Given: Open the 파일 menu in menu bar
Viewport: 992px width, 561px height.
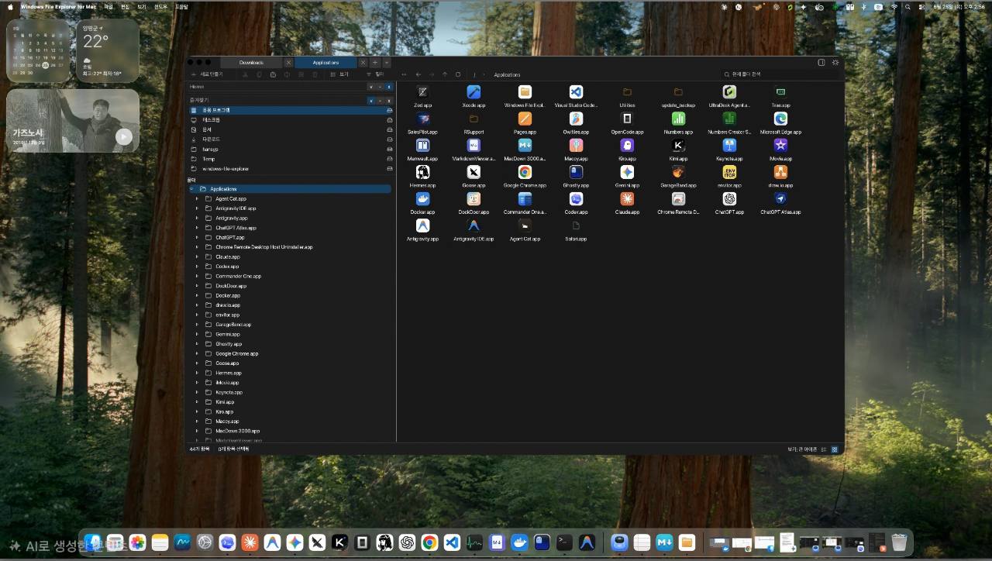Looking at the screenshot, I should [108, 6].
